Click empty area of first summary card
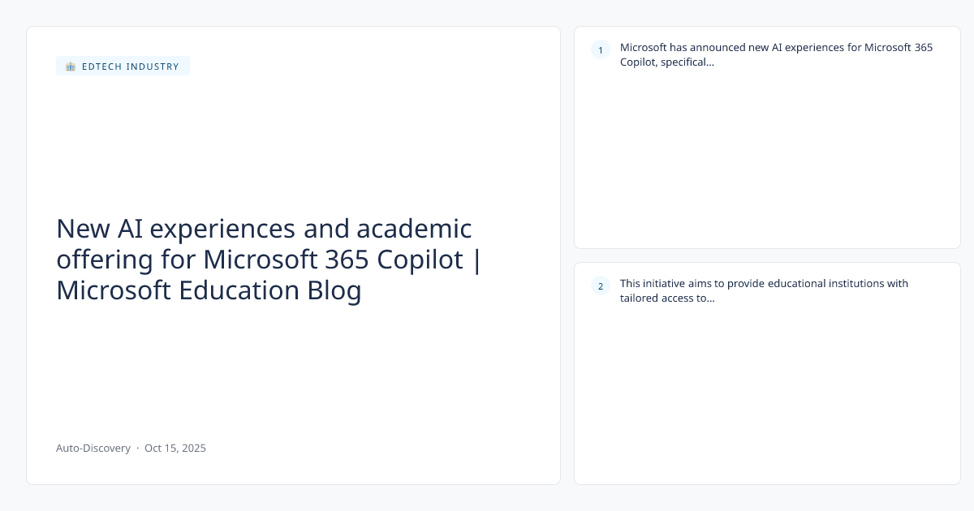974x511 pixels. [767, 162]
